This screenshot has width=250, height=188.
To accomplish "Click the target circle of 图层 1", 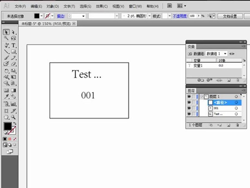I will tap(236, 97).
